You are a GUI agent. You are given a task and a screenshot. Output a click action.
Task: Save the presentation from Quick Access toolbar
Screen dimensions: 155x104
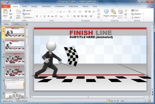[7, 2]
